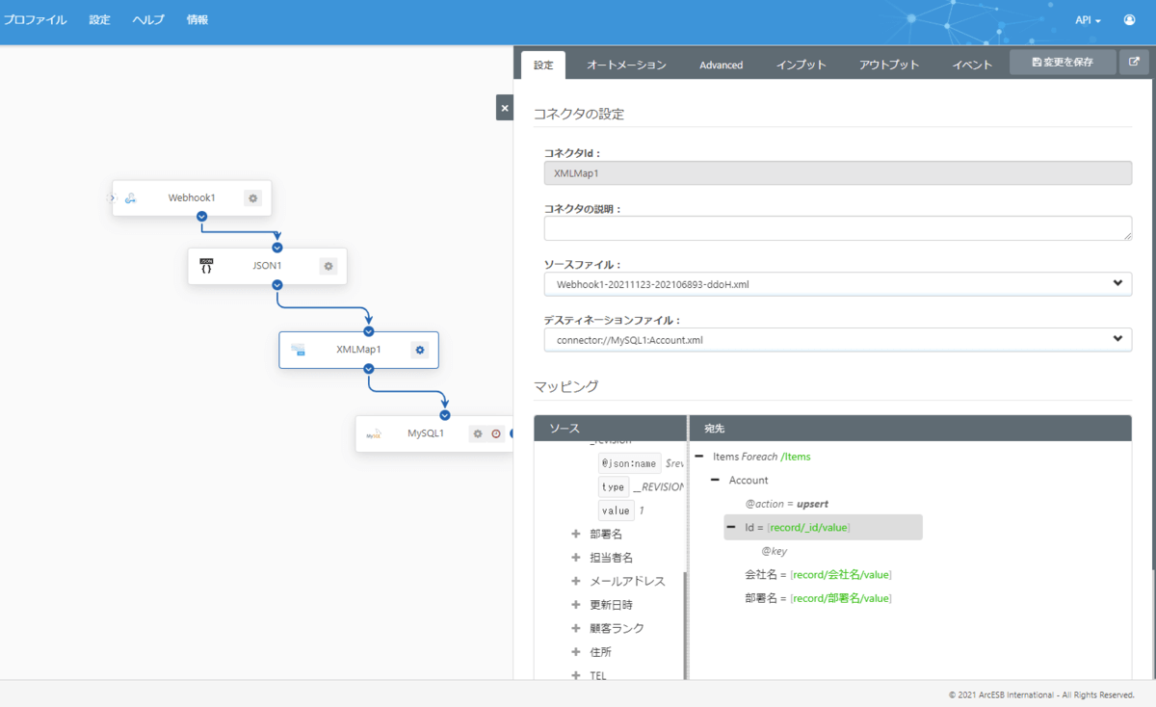Screen dimensions: 1156x707
Task: Click the XMLMap1 output port circle
Action: coord(368,369)
